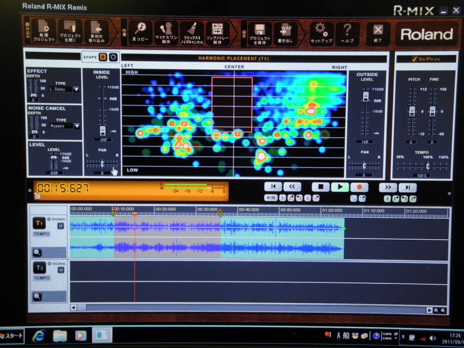Click the green Play button

pos(340,187)
